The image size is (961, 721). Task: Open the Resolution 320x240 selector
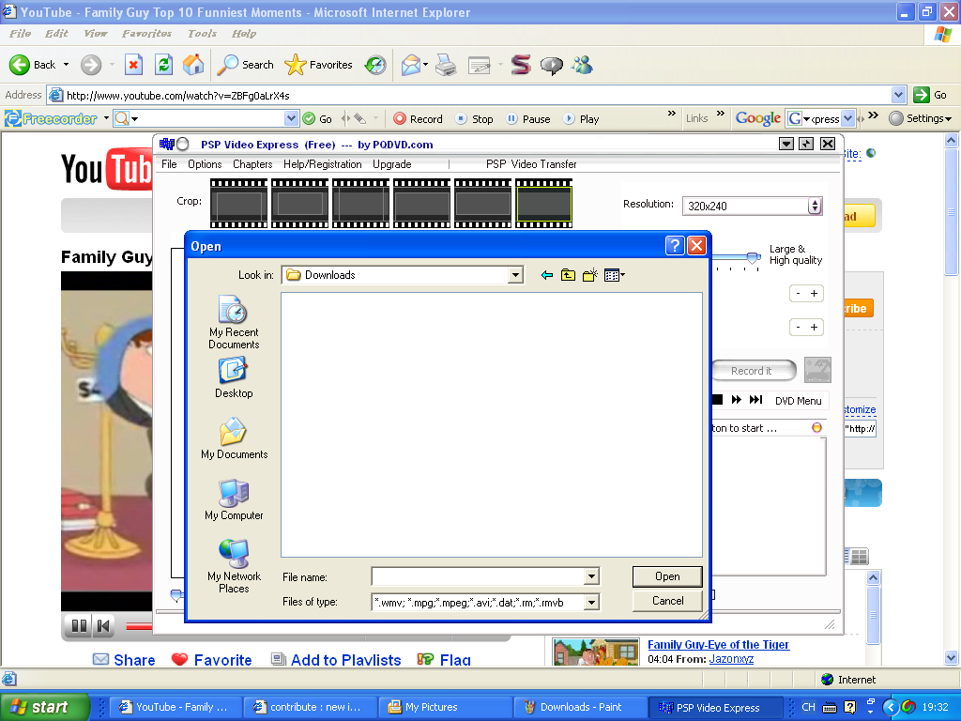pyautogui.click(x=815, y=205)
